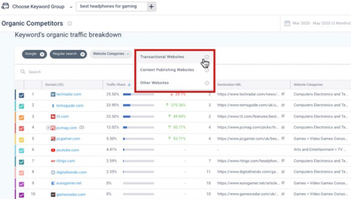Click the eurogamer.net favicon
The height and width of the screenshot is (199, 351).
(53, 183)
